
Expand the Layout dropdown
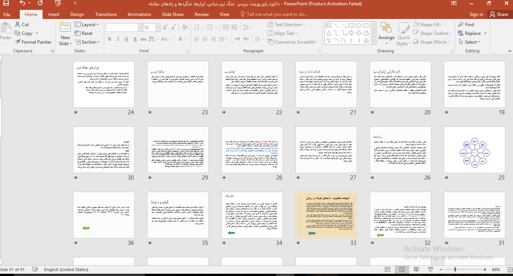pos(90,25)
